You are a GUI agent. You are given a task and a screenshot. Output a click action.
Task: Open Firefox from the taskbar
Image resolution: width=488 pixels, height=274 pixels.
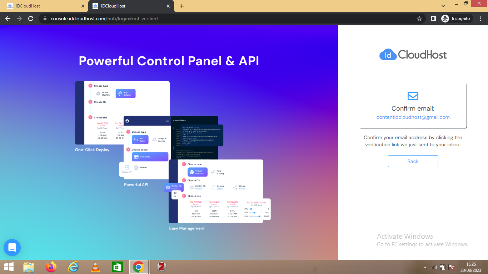tap(51, 267)
